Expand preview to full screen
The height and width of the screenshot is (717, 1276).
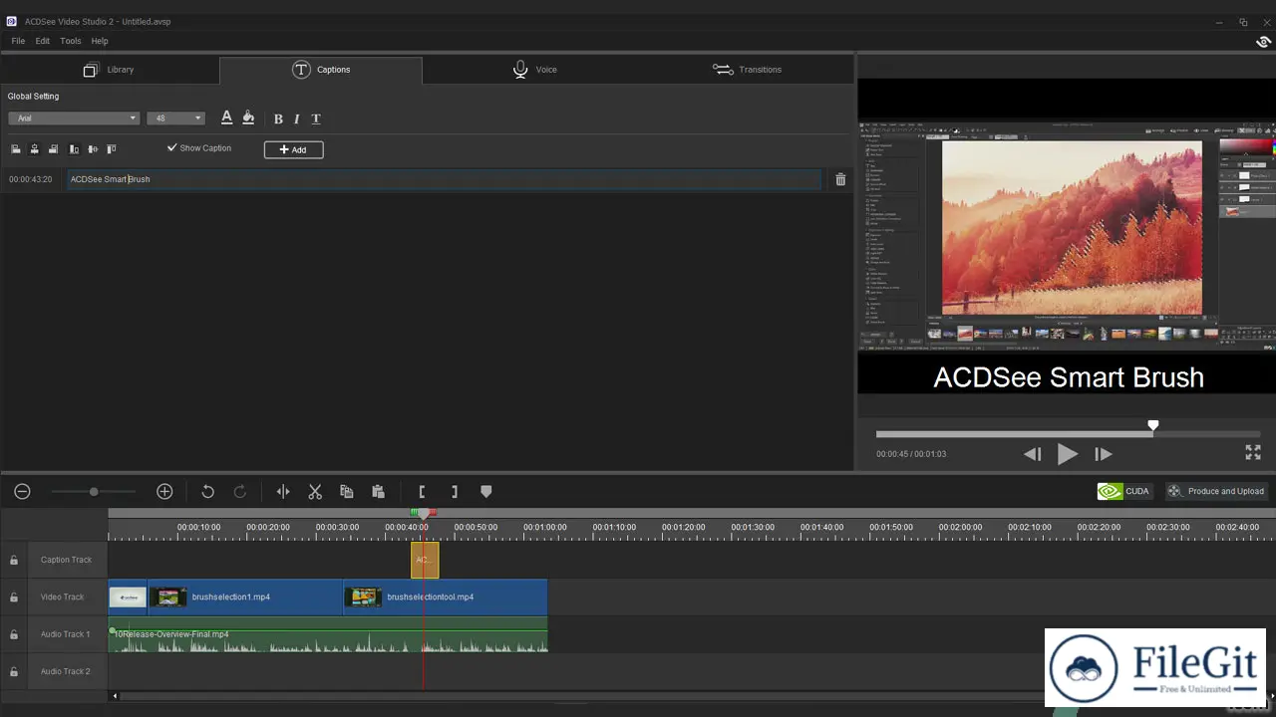tap(1253, 452)
